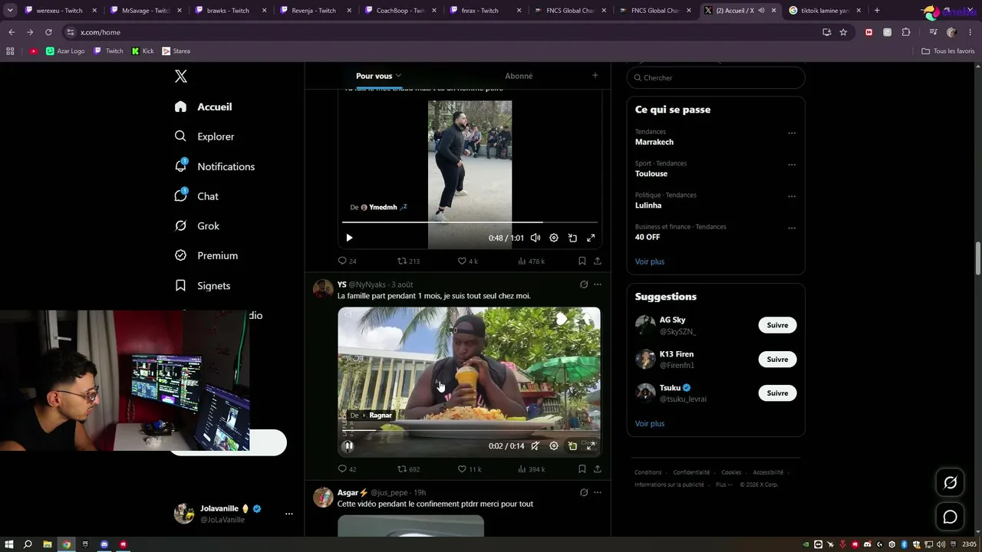Viewport: 982px width, 552px height.
Task: Reload the page in the browser
Action: 48,32
